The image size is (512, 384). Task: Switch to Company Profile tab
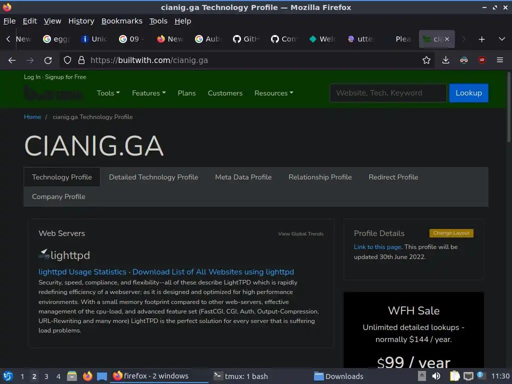(58, 196)
